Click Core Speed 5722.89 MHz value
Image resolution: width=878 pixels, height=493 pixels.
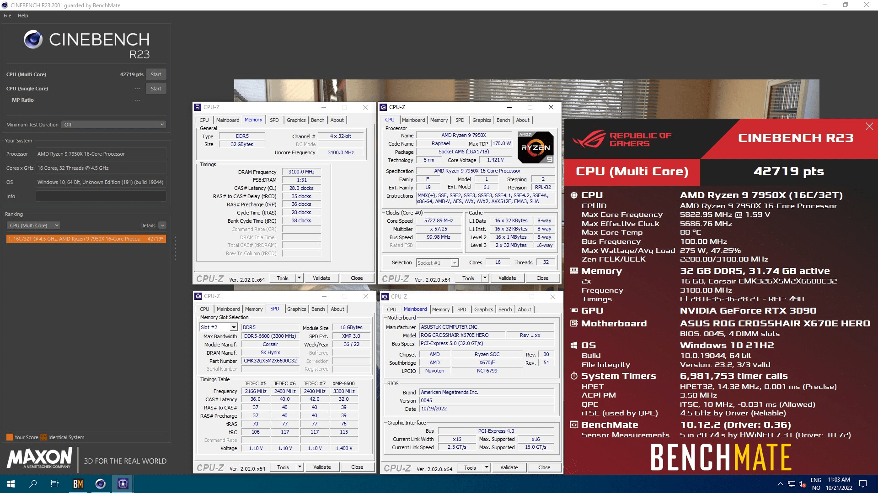pos(439,221)
